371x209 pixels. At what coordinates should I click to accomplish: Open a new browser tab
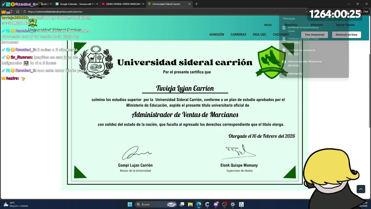tap(197, 4)
